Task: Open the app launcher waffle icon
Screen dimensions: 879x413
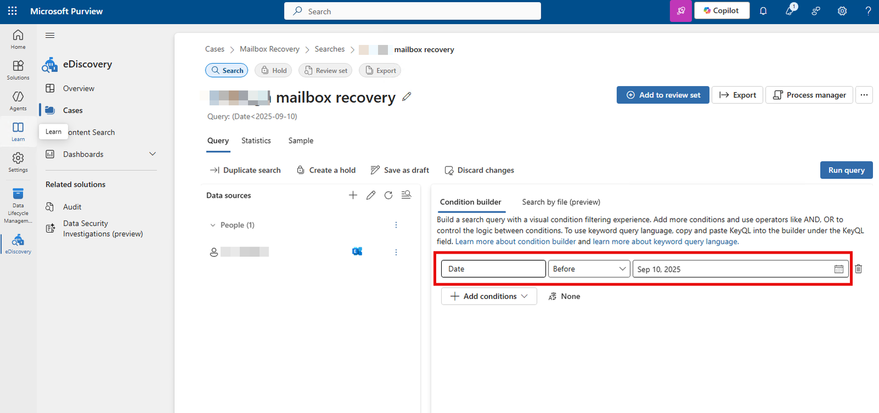Action: pos(13,11)
